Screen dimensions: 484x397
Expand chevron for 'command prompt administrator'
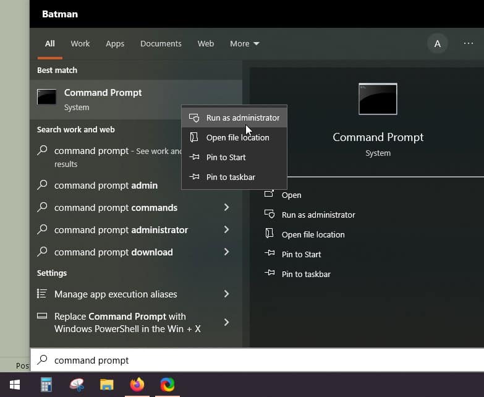pos(227,229)
